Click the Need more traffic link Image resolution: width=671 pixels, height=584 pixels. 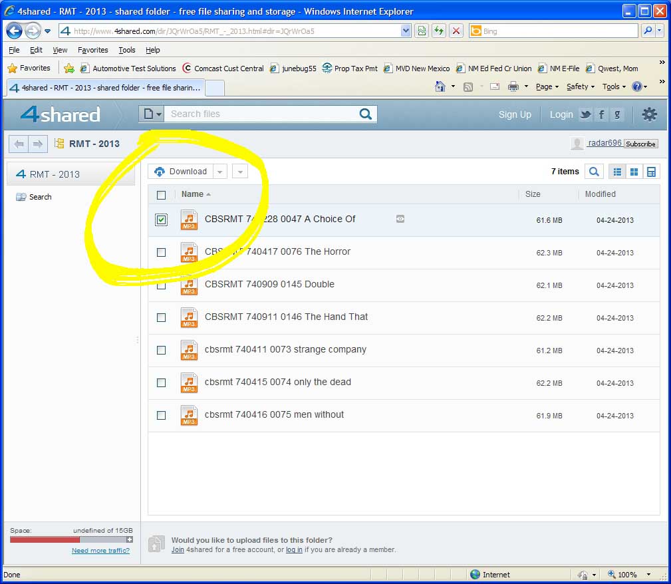(x=100, y=551)
